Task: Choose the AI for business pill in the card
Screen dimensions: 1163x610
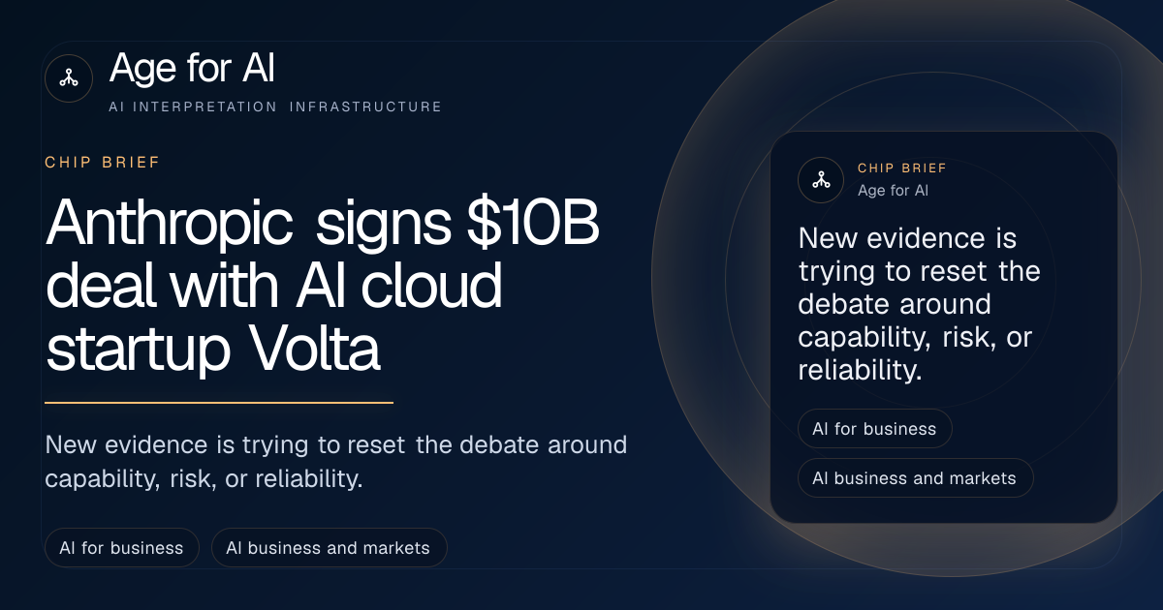Action: pyautogui.click(x=874, y=429)
